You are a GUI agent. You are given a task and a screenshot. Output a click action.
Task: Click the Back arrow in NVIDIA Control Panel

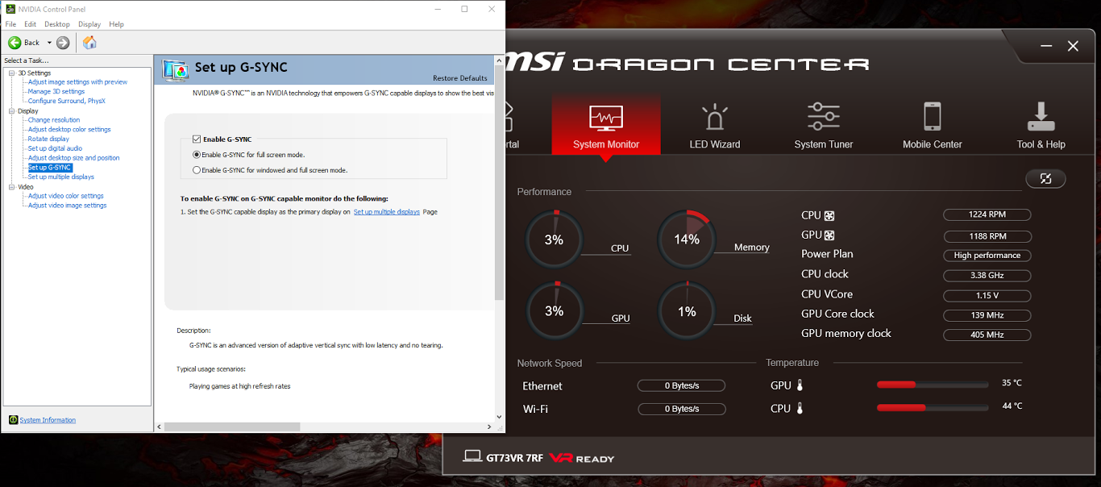pyautogui.click(x=15, y=43)
